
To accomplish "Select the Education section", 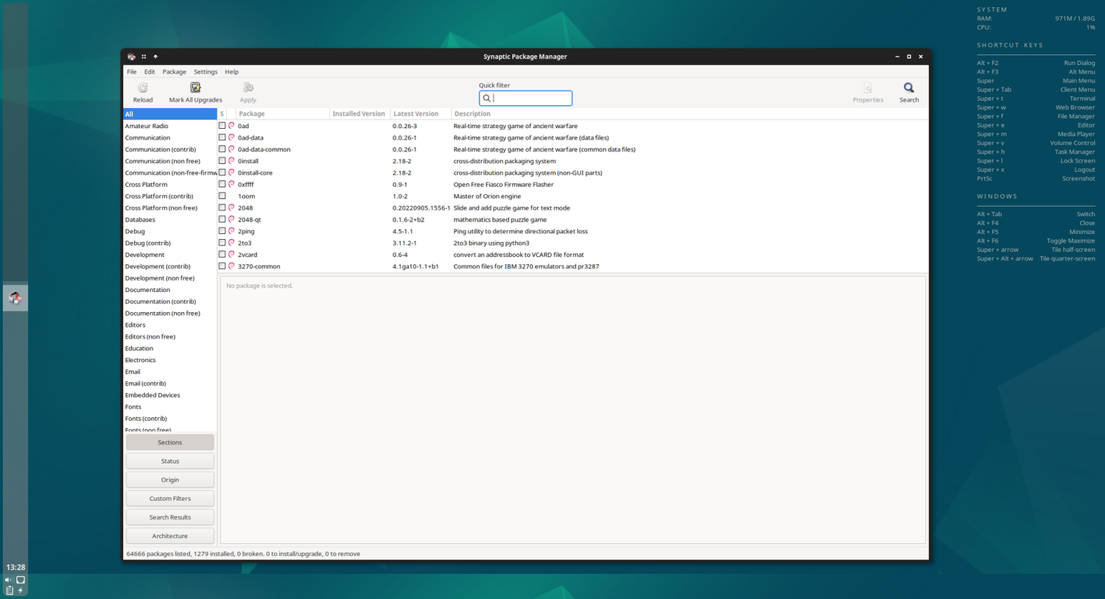I will (170, 348).
